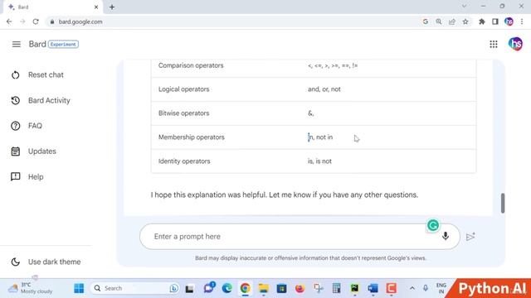Open the Windows Start menu

[79, 288]
